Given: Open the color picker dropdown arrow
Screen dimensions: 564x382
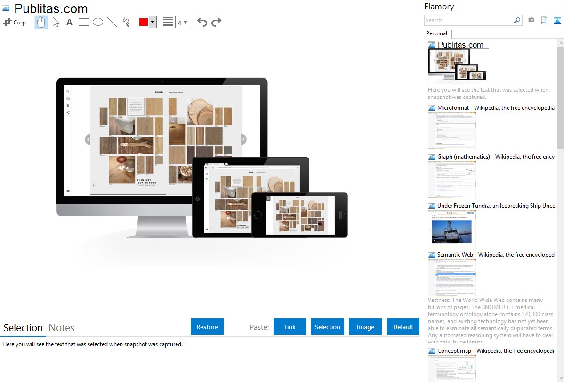Looking at the screenshot, I should 153,22.
